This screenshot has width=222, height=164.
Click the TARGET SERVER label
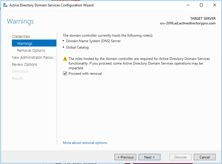tap(203, 19)
